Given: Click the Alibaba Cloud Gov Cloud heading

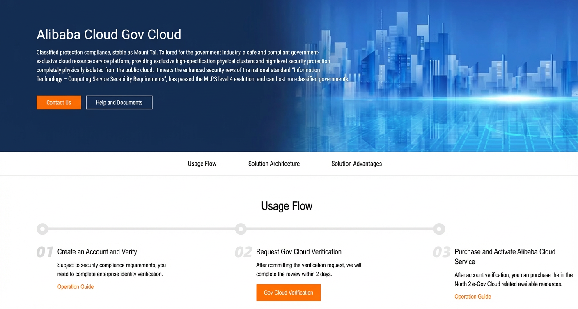Looking at the screenshot, I should tap(109, 35).
